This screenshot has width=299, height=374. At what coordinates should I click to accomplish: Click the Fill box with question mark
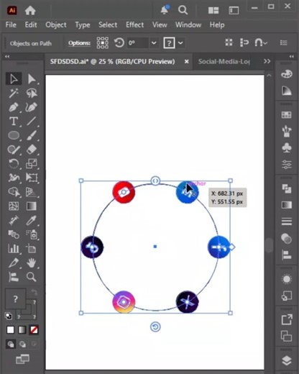pos(15,299)
